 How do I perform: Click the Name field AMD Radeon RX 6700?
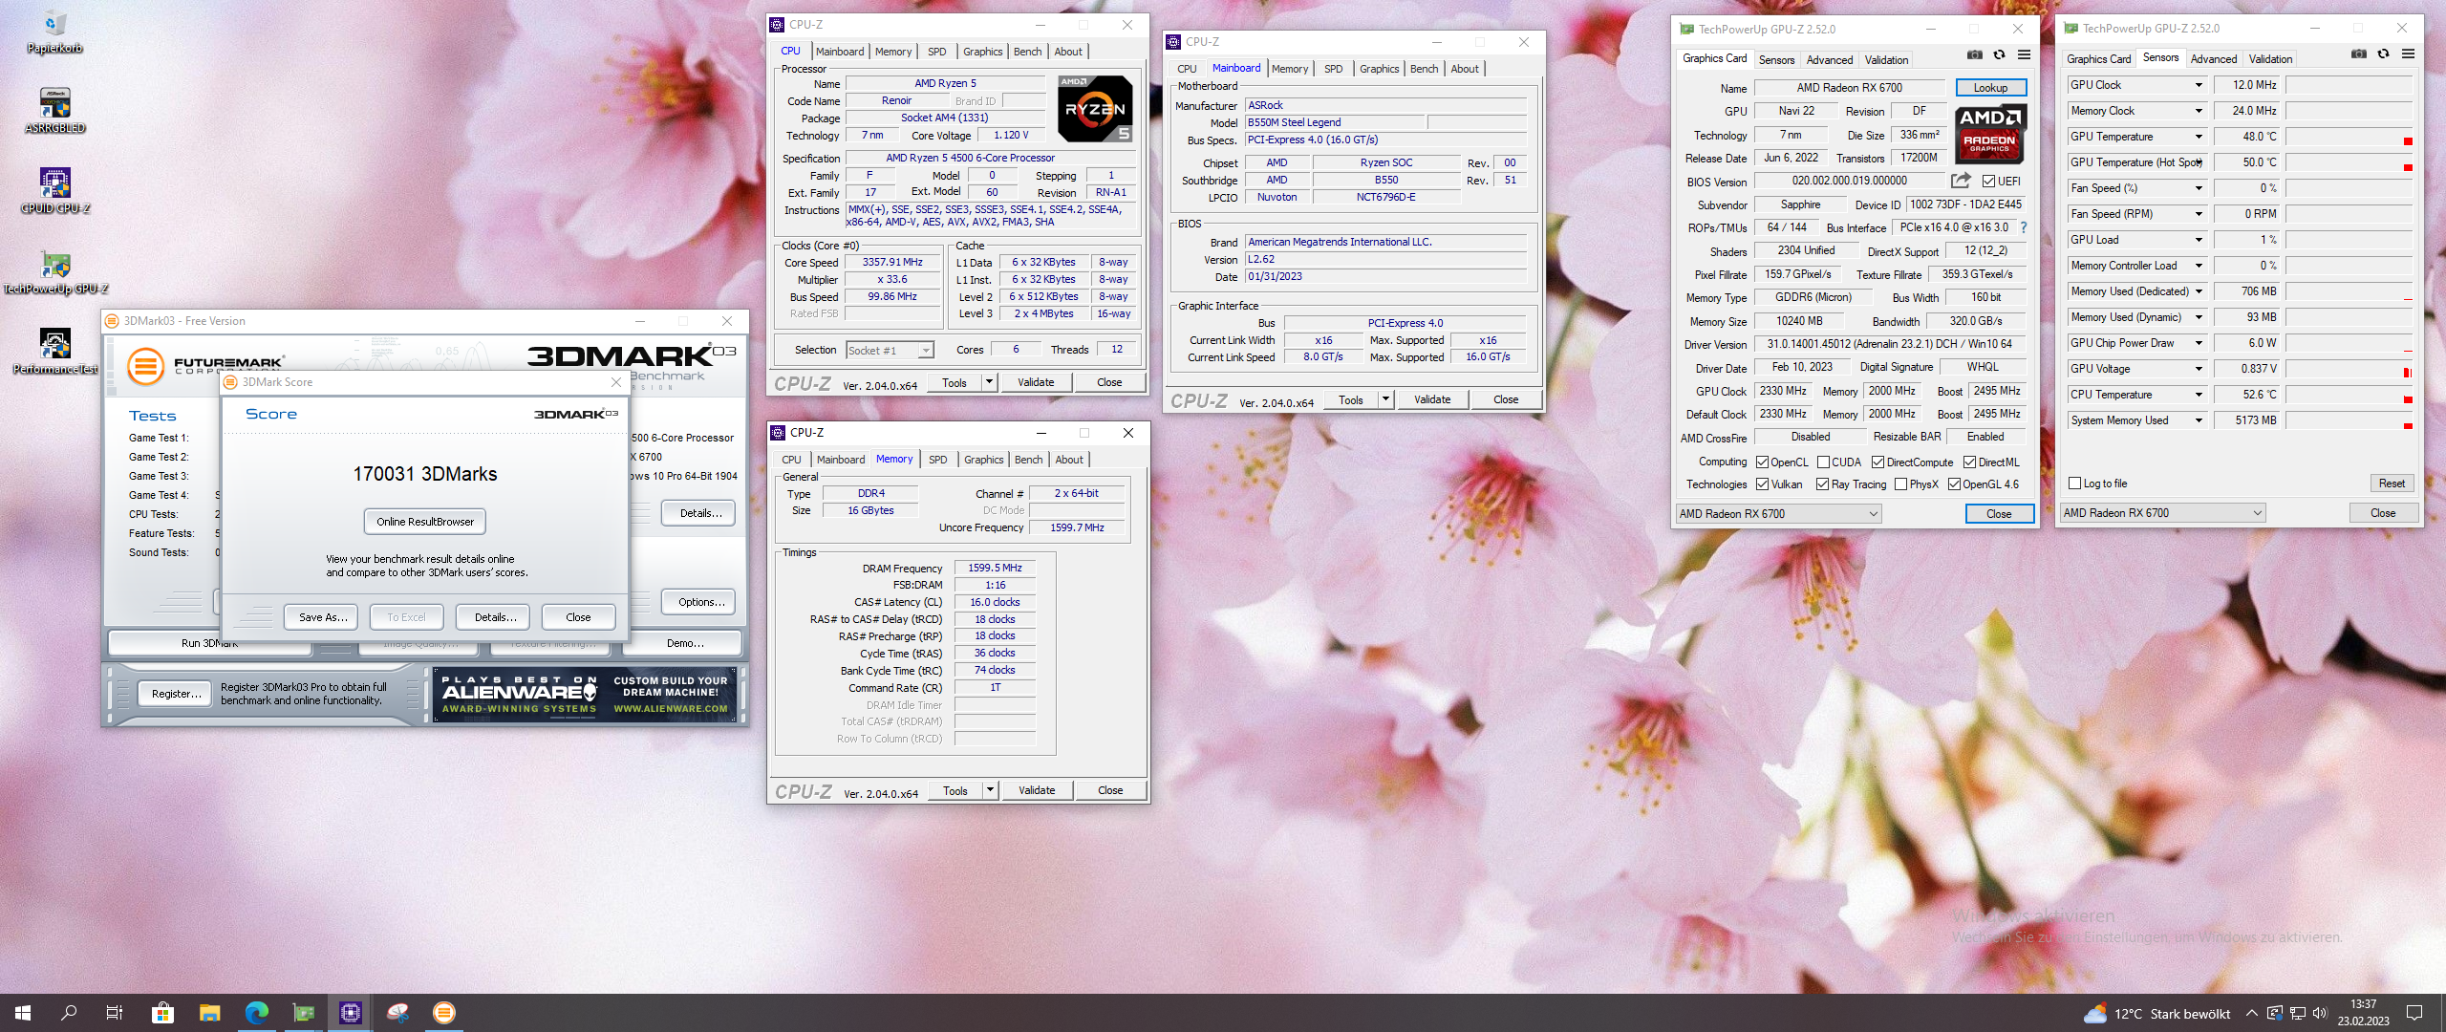1849,88
